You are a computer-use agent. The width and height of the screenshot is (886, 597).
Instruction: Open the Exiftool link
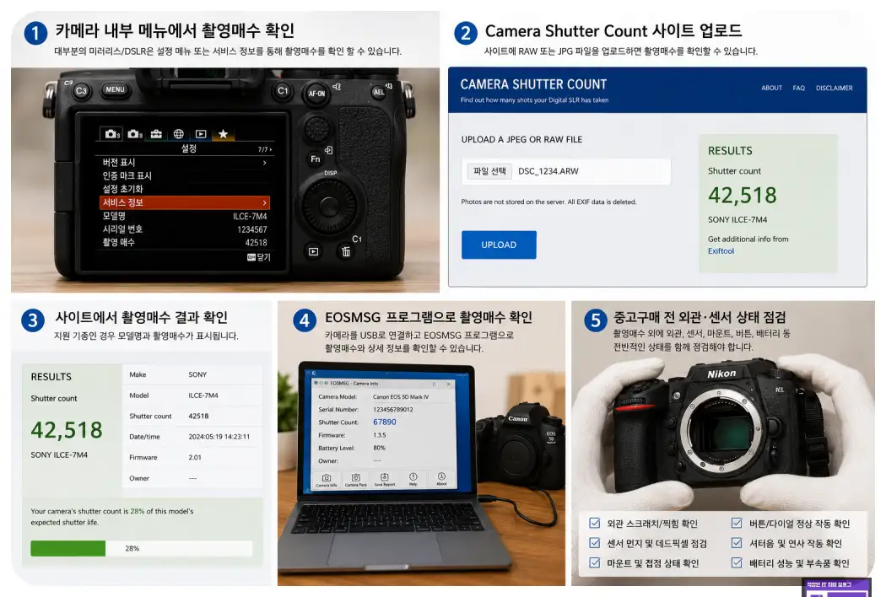pos(721,250)
